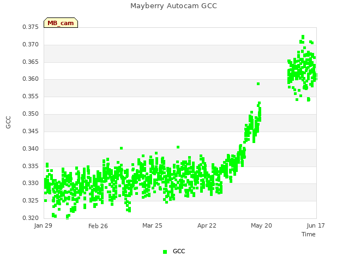Click the 0.350 y-axis value
Image resolution: width=349 pixels, height=262 pixels.
pyautogui.click(x=31, y=114)
